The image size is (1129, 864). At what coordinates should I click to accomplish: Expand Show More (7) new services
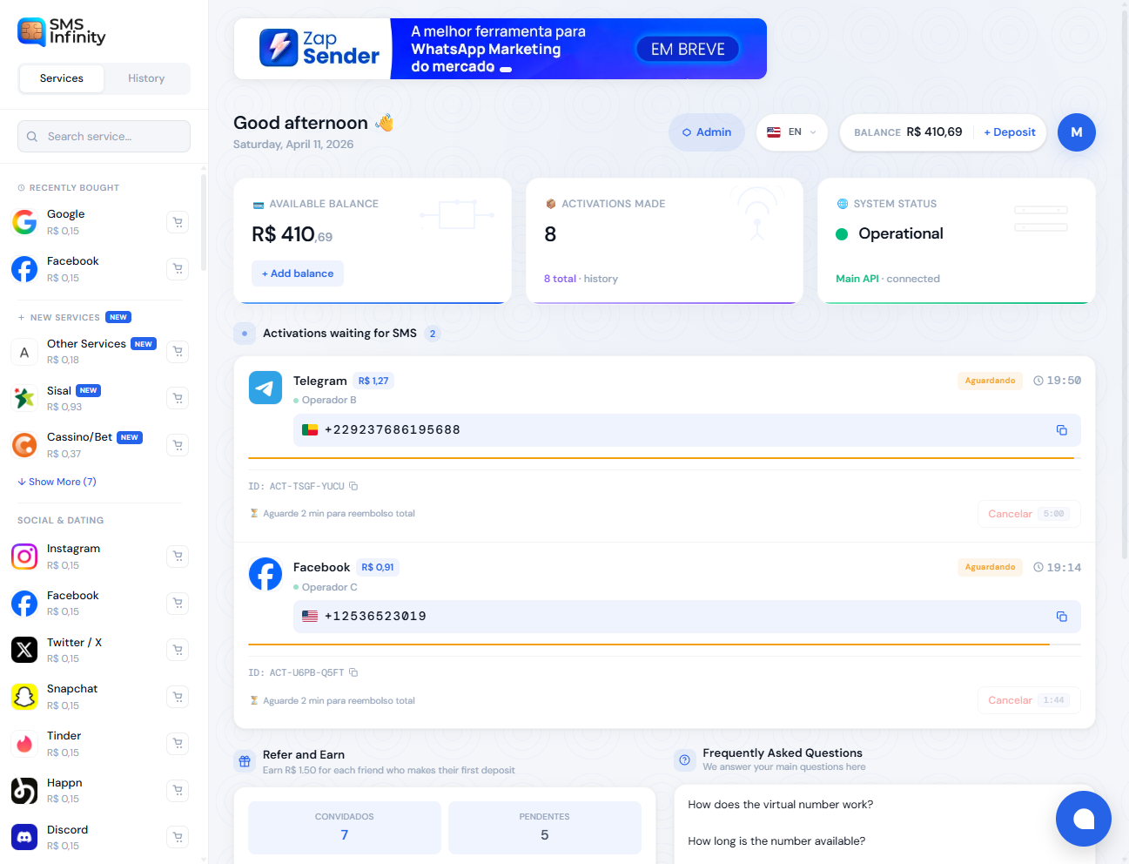(x=57, y=482)
